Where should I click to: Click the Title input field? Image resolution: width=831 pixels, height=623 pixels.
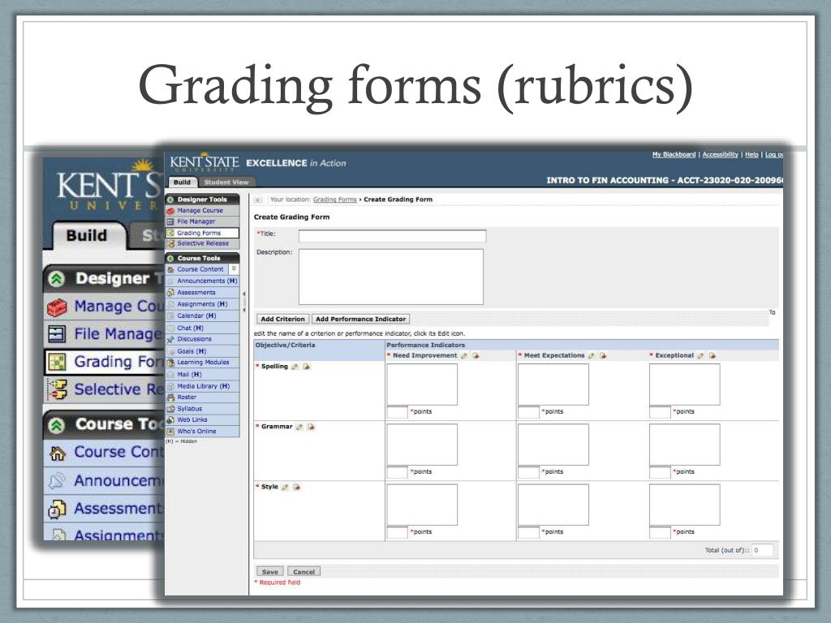coord(392,236)
